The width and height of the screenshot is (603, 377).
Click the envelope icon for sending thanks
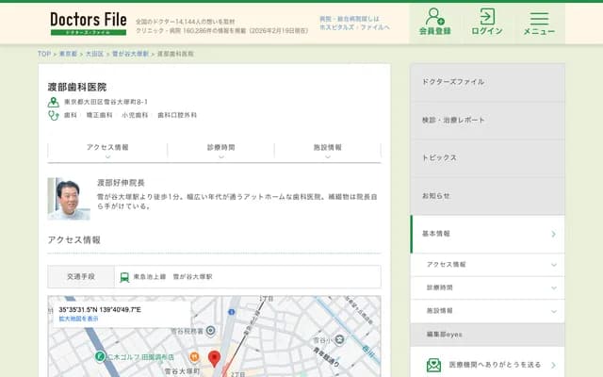pos(433,365)
